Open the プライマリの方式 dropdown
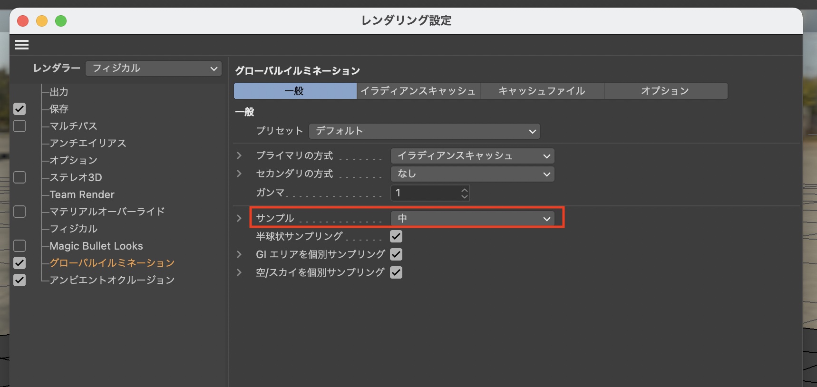 tap(472, 156)
